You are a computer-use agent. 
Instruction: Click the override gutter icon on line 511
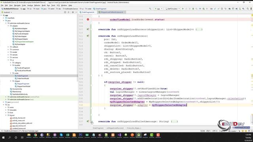88,36
